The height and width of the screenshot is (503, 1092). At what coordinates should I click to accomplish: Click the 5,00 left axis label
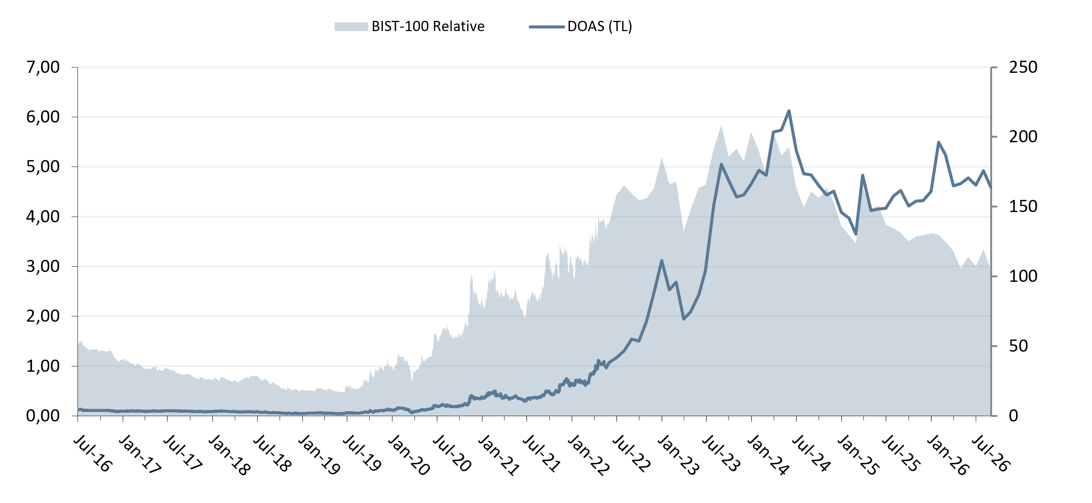[43, 167]
